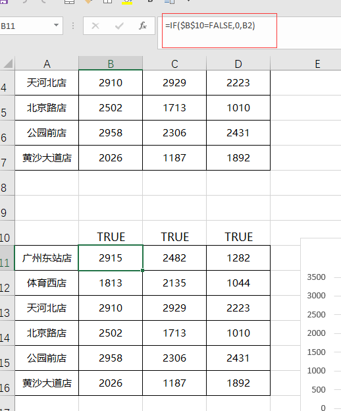This screenshot has height=411, width=341.
Task: Click the Select All corner triangle
Action: (x=8, y=64)
